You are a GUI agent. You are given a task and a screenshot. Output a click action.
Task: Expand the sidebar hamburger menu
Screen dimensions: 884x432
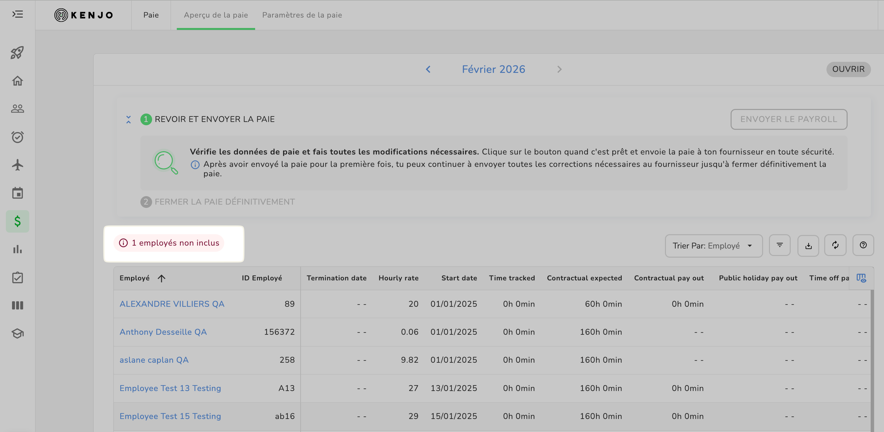coord(17,14)
